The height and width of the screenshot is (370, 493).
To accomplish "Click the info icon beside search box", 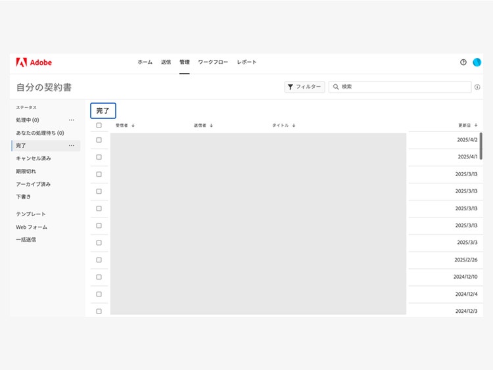I will [477, 87].
